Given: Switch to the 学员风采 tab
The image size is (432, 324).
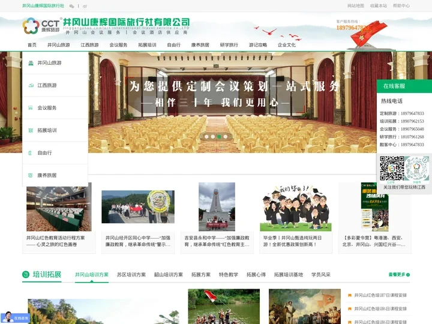Looking at the screenshot, I should tap(320, 275).
